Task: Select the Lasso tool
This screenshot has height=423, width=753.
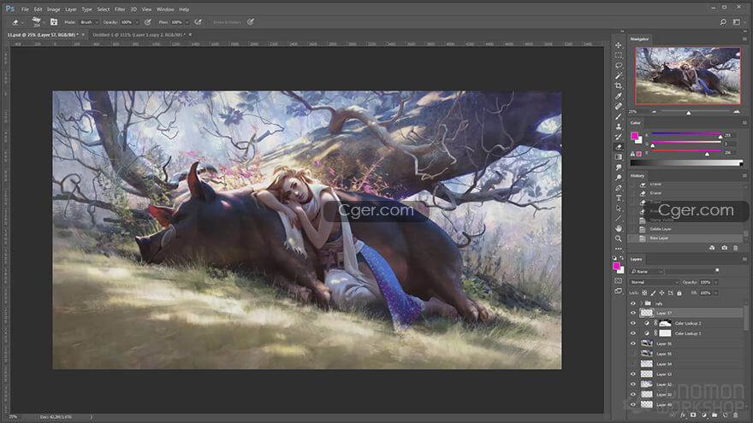Action: point(619,65)
